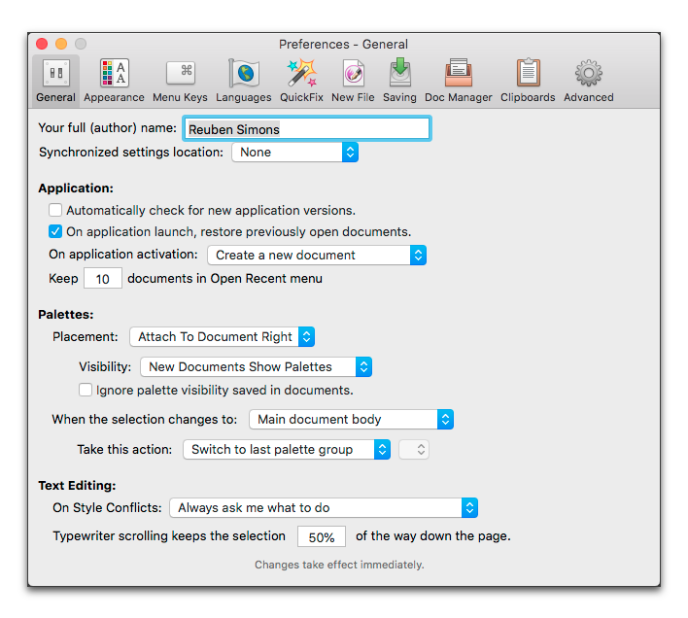Open Visibility dropdown New Documents Show Palettes
The height and width of the screenshot is (618, 688).
(256, 366)
